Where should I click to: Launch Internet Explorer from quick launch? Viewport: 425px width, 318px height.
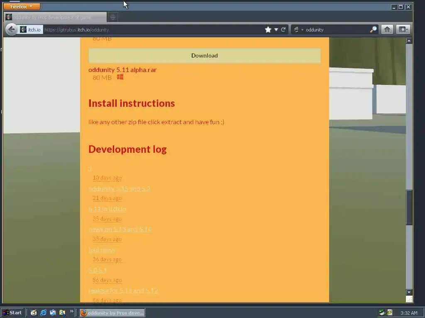tap(43, 313)
